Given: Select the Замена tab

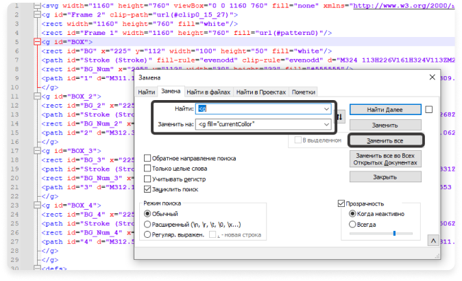Looking at the screenshot, I should coord(171,91).
